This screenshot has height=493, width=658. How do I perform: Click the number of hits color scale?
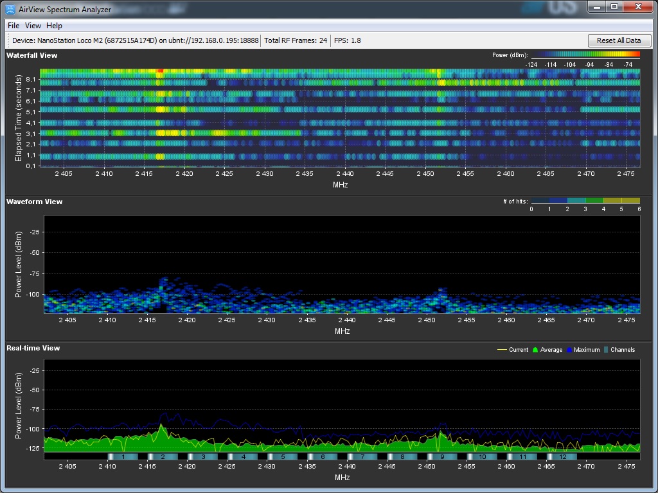pyautogui.click(x=585, y=201)
